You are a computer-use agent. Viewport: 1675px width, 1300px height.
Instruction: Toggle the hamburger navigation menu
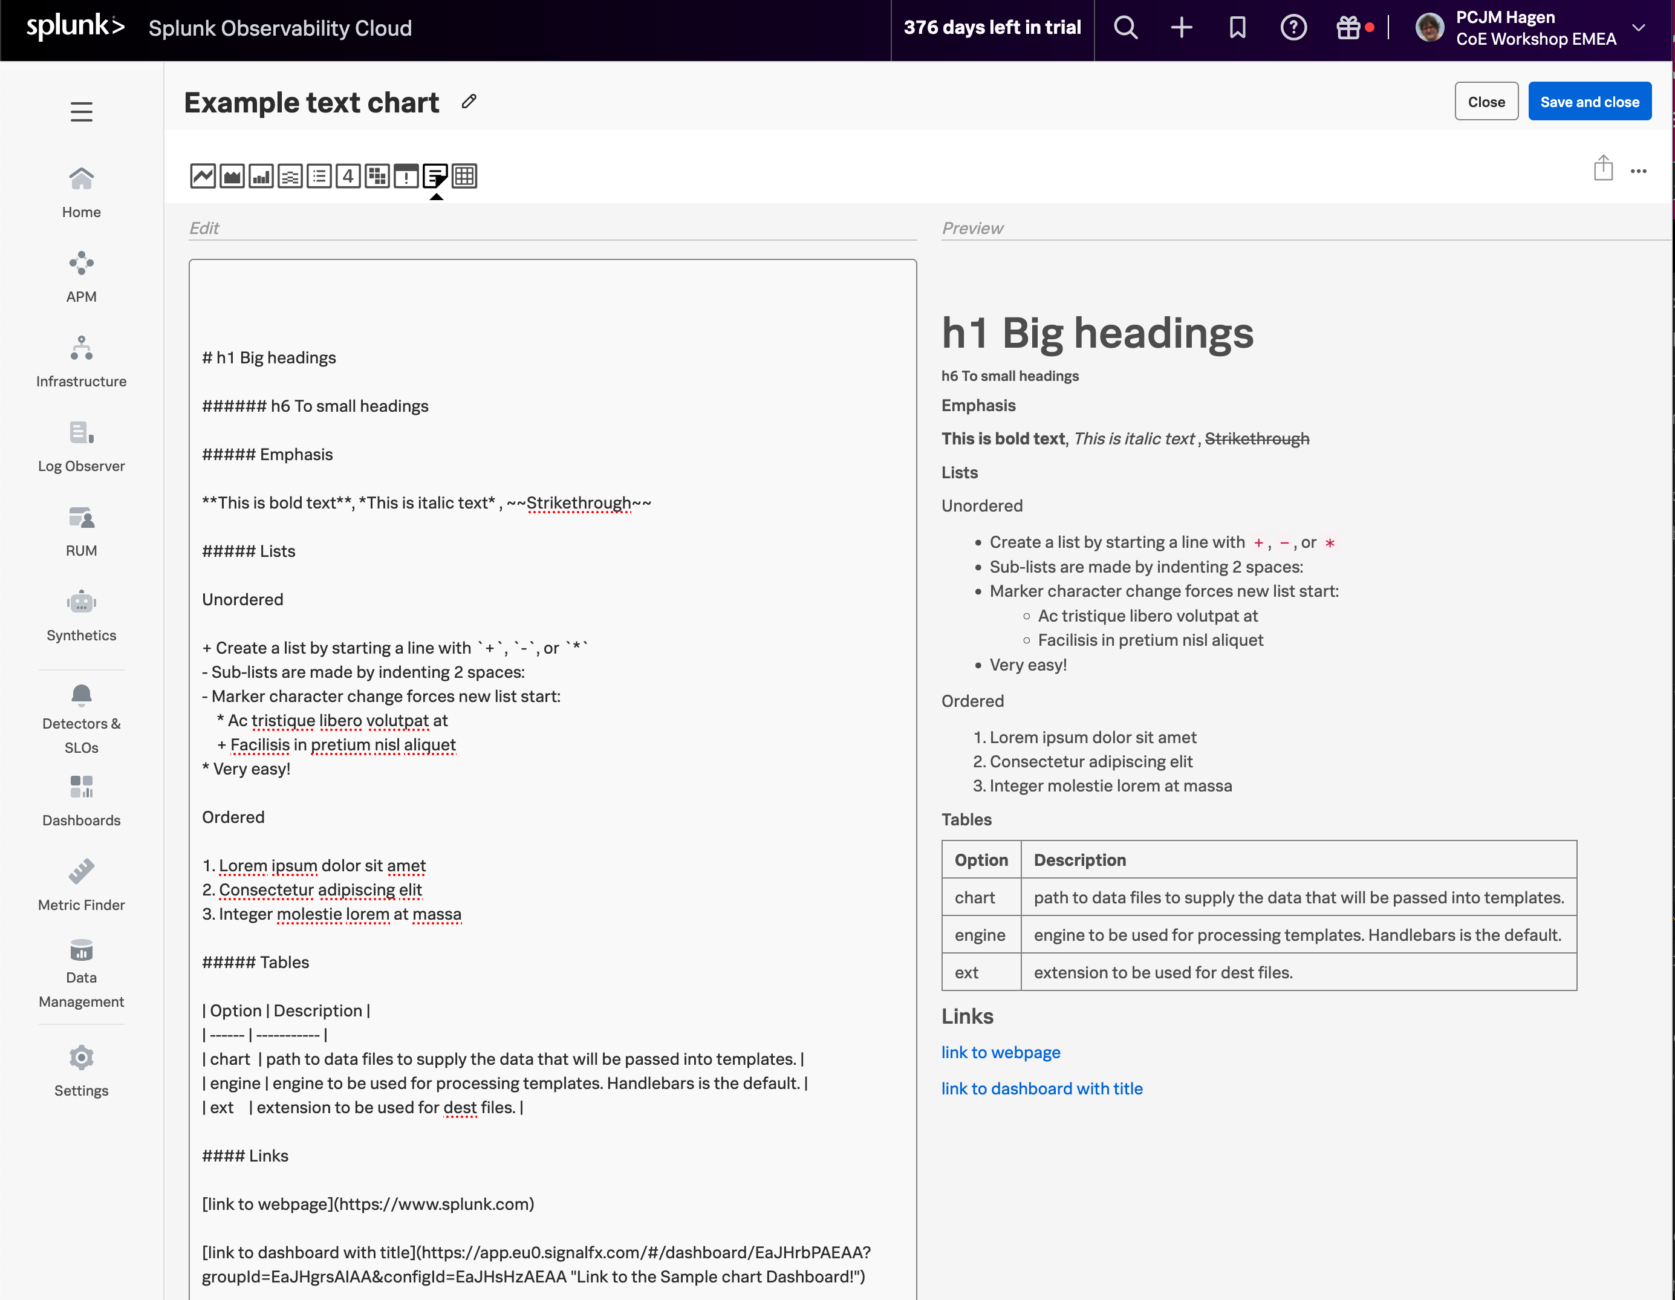click(x=81, y=112)
